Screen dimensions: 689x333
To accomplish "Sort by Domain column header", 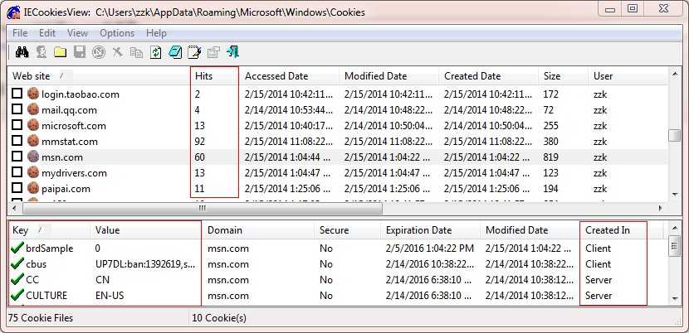I will [x=258, y=230].
